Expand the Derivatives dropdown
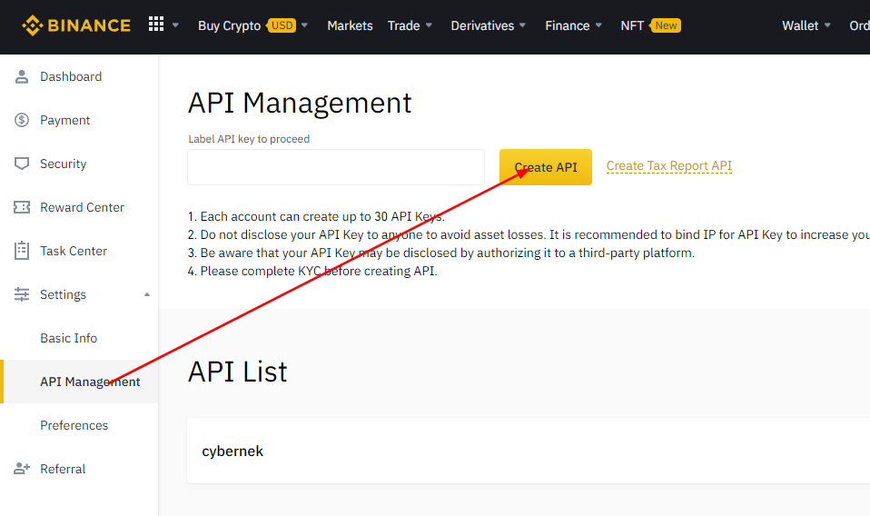This screenshot has height=516, width=870. click(489, 25)
